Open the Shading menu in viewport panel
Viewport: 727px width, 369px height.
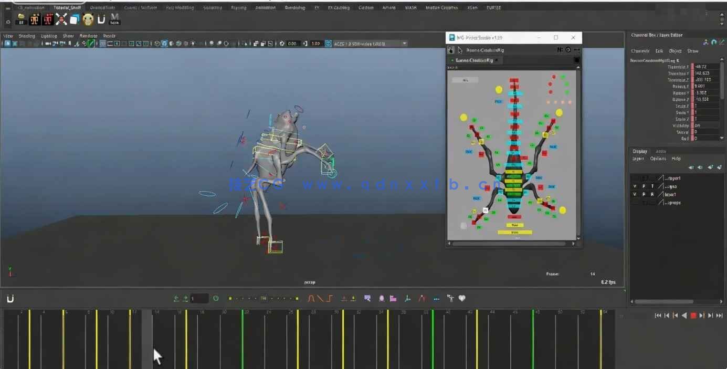click(x=26, y=36)
